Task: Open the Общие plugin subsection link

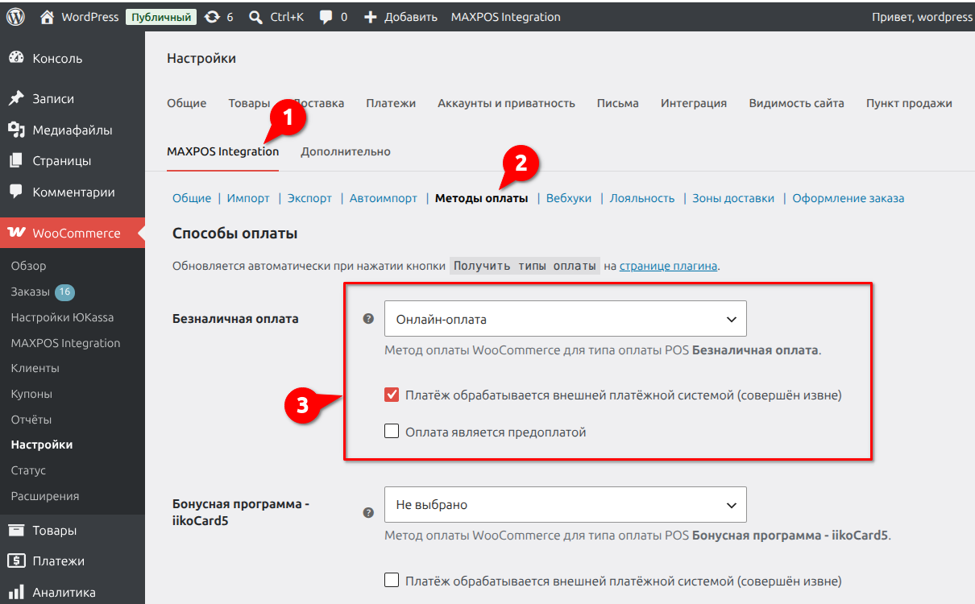Action: point(192,198)
